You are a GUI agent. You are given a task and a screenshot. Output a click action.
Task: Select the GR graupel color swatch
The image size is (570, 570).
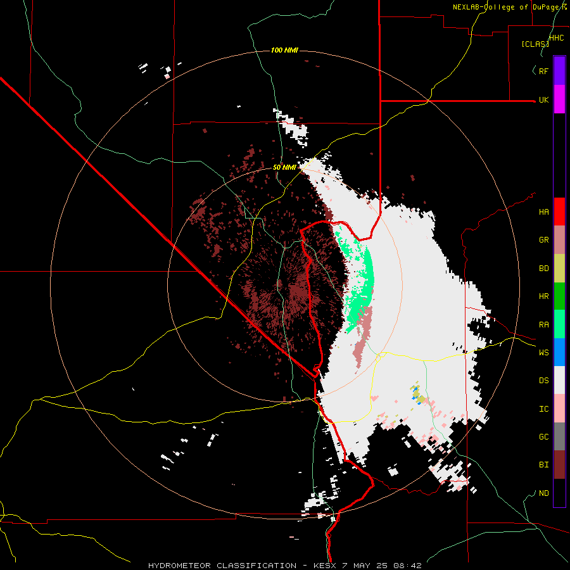(x=559, y=240)
